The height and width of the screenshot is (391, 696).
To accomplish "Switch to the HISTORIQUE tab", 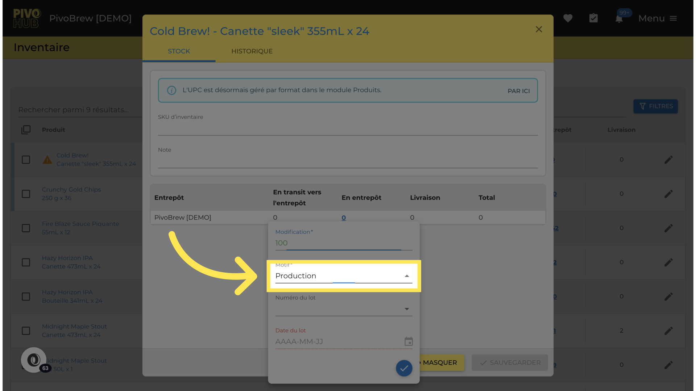I will pyautogui.click(x=252, y=51).
